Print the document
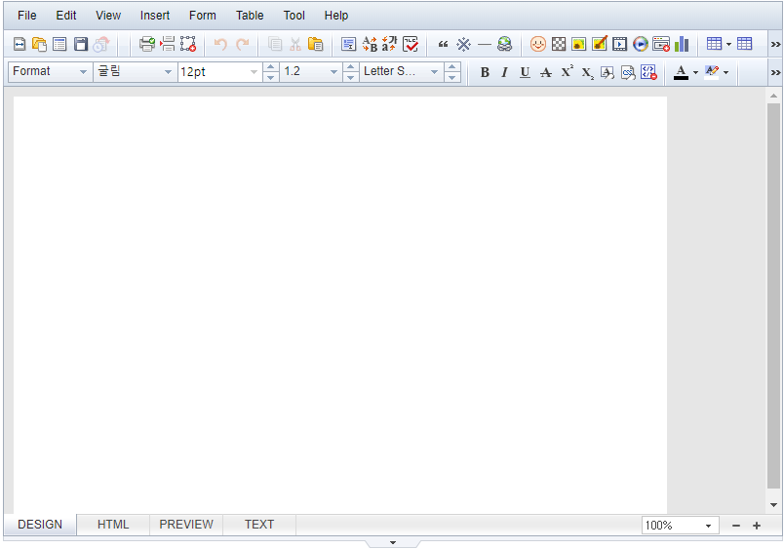The height and width of the screenshot is (549, 784). (147, 45)
